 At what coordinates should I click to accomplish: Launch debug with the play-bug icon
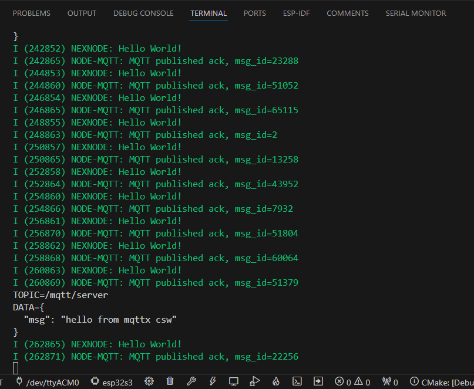tap(255, 382)
